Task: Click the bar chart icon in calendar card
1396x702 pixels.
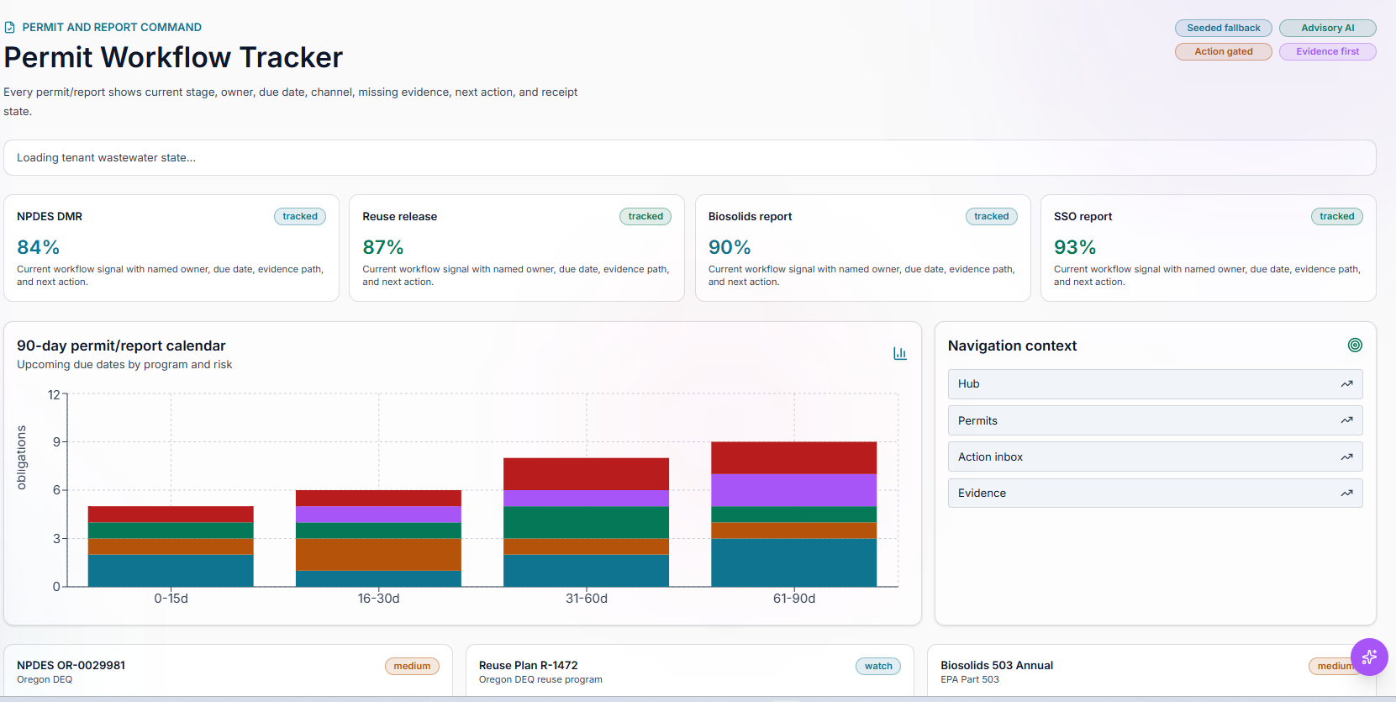Action: coord(900,353)
